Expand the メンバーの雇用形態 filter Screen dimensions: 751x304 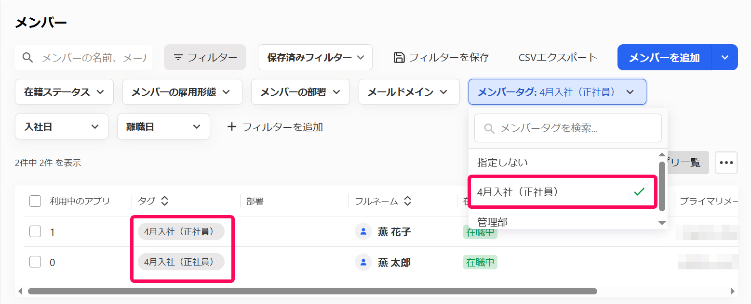(182, 92)
